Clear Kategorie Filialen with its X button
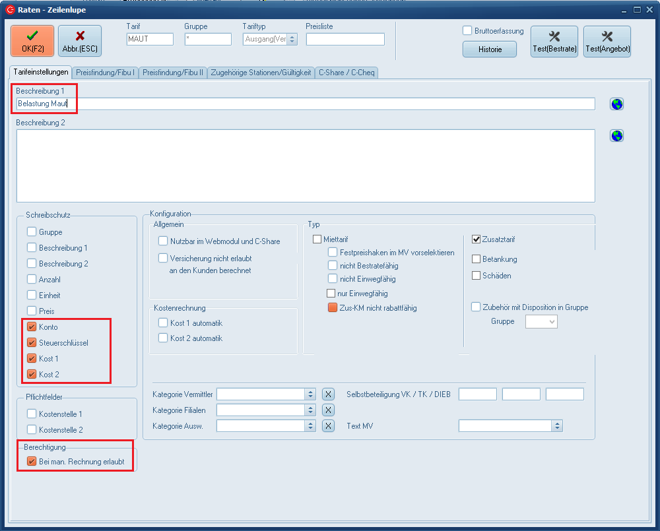 (x=328, y=410)
